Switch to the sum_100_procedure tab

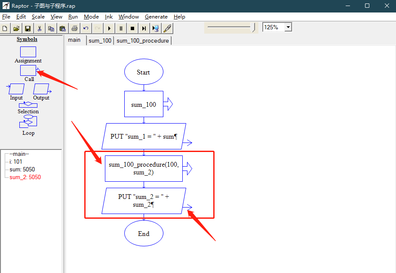point(142,40)
